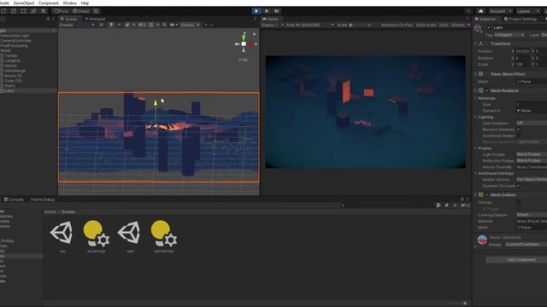Screen dimensions: 547x307
Task: Click the scene tools cross icon
Action: (164, 25)
